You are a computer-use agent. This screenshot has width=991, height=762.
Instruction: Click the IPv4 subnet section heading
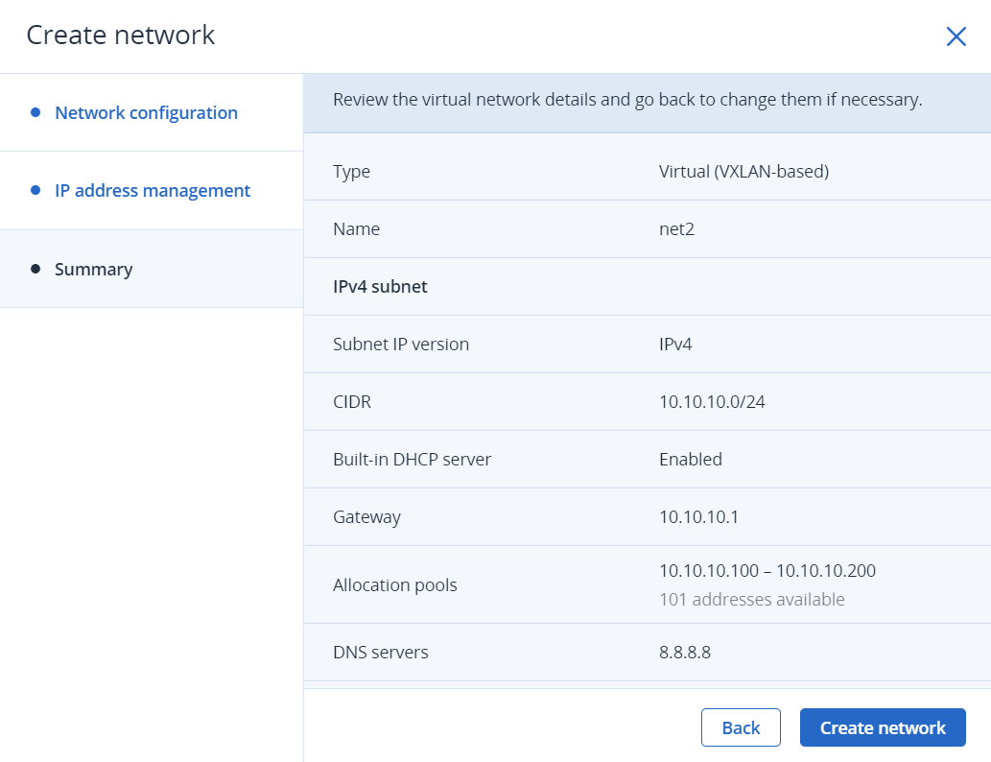pos(380,287)
